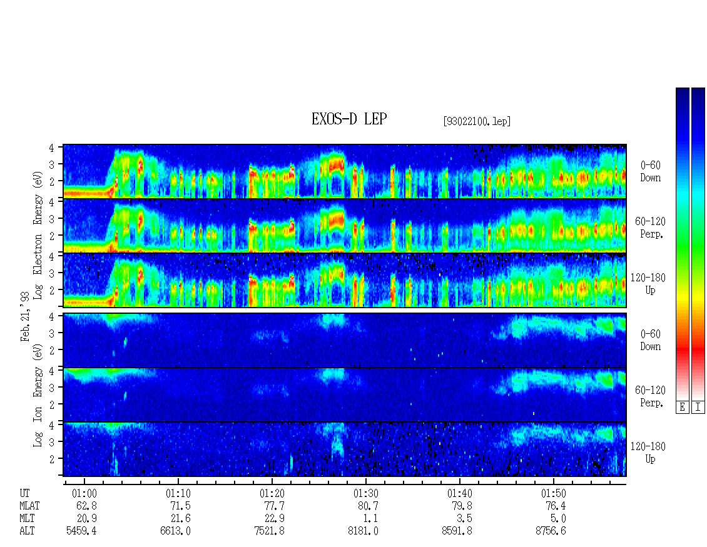
Task: Select ALT value 8591.8
Action: coord(457,531)
